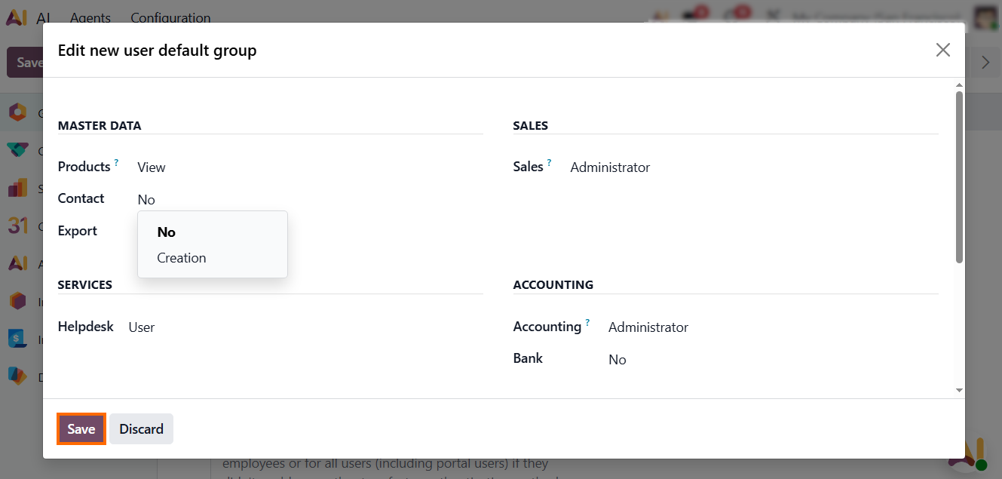This screenshot has height=479, width=1002.
Task: Click the Invoicing dollar icon in sidebar
Action: point(17,339)
